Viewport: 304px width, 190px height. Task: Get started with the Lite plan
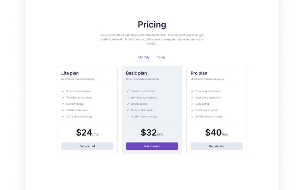pyautogui.click(x=87, y=146)
